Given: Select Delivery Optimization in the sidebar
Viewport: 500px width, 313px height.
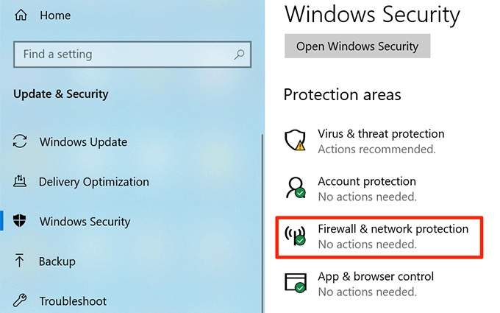Looking at the screenshot, I should pos(93,182).
